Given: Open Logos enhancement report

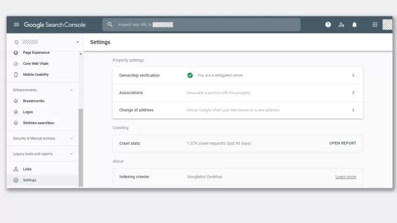Looking at the screenshot, I should click(28, 112).
